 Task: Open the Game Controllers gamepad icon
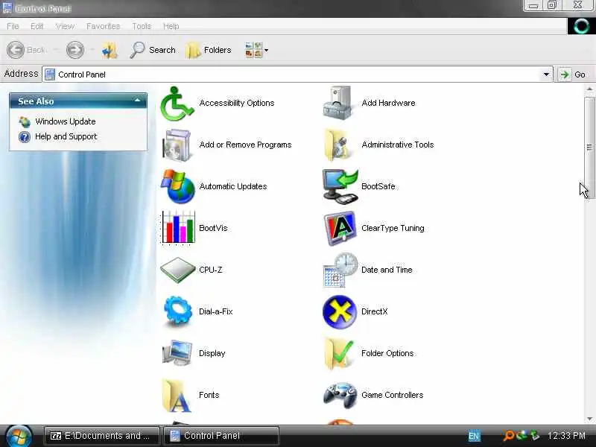[340, 396]
